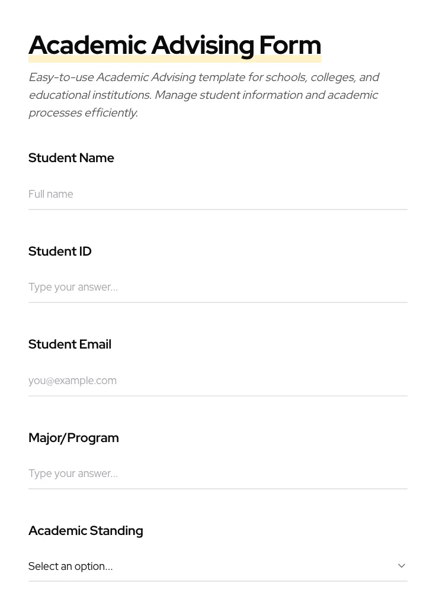Click the Student Email heading

(x=69, y=344)
